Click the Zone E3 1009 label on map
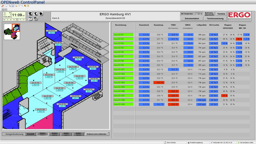This screenshot has width=256, height=144. (41, 110)
